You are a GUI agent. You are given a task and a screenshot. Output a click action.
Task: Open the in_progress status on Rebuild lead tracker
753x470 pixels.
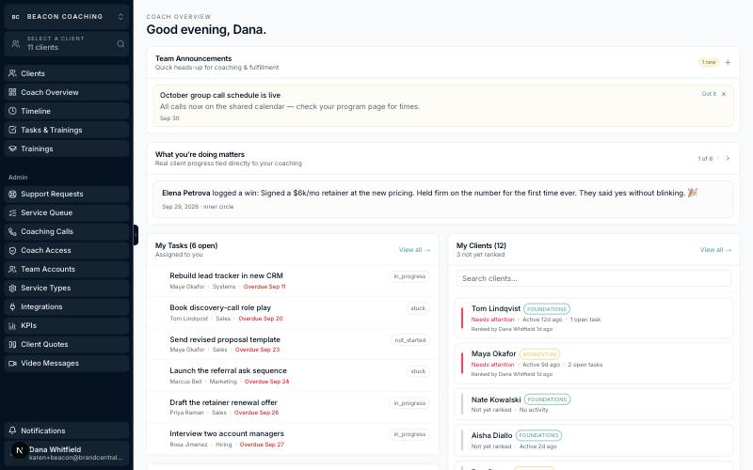click(x=409, y=276)
